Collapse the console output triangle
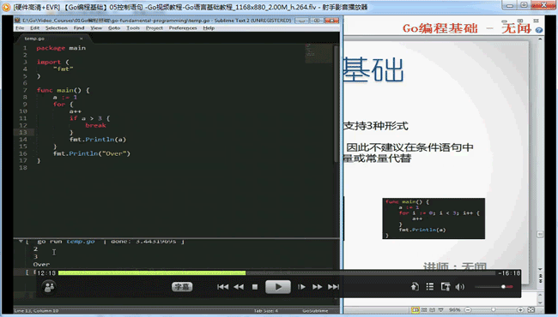This screenshot has height=317, width=558. click(x=21, y=242)
